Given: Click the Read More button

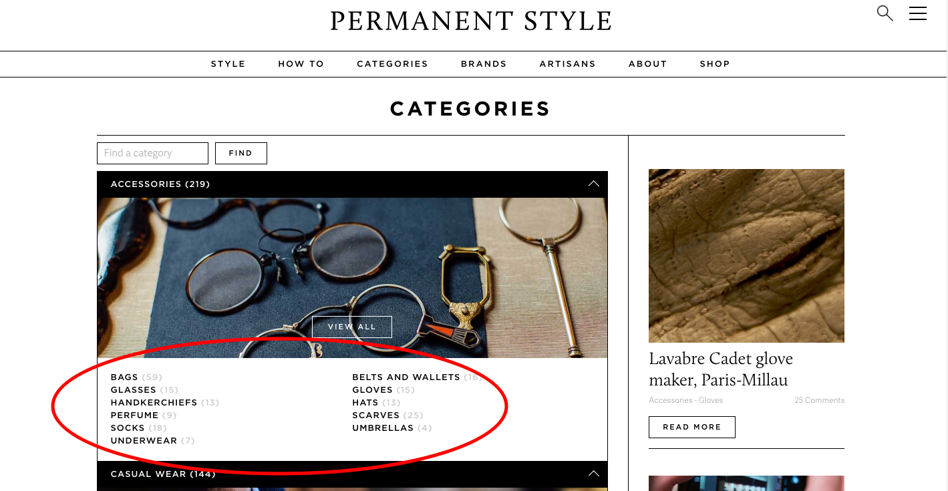Looking at the screenshot, I should (x=691, y=427).
